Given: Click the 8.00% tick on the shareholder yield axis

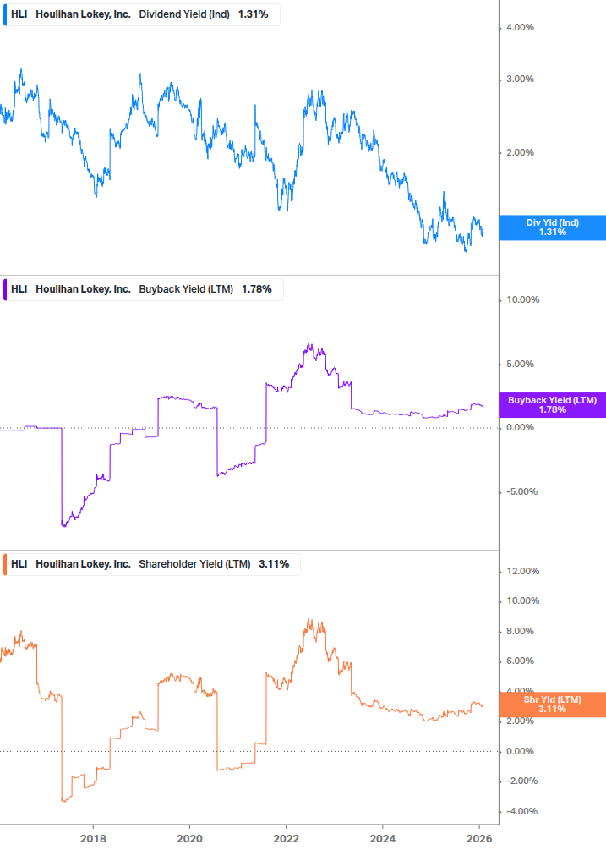Looking at the screenshot, I should point(520,632).
